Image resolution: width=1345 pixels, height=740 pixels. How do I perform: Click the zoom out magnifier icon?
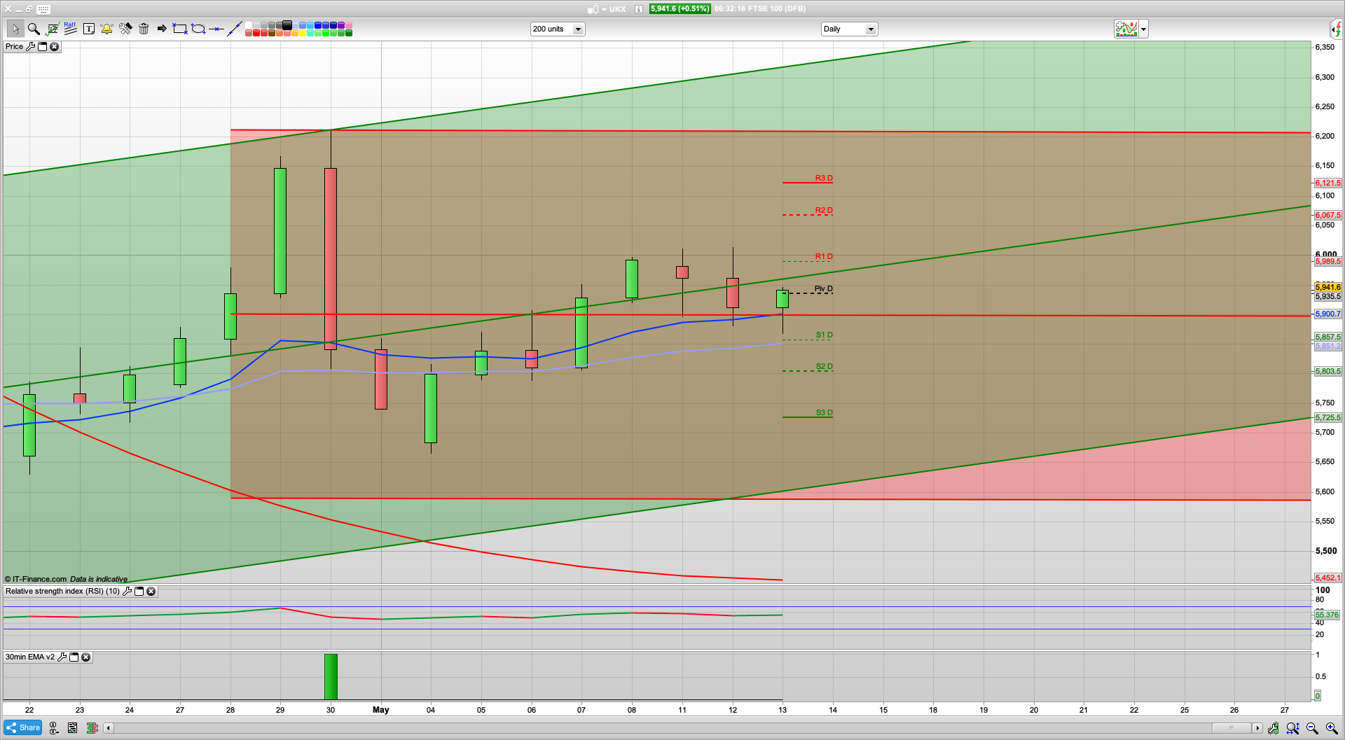coord(1312,728)
